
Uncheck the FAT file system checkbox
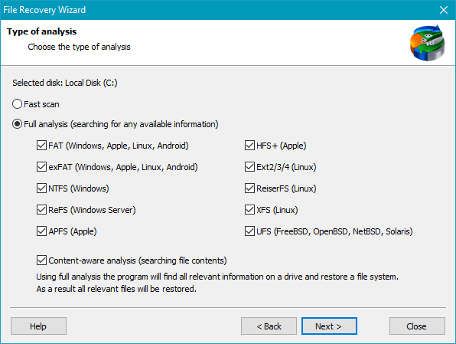(x=41, y=146)
